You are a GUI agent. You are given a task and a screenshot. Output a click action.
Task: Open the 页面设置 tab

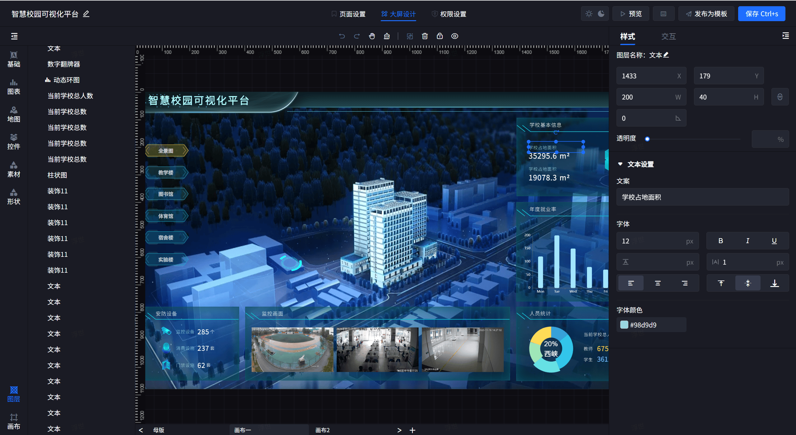[x=348, y=14]
